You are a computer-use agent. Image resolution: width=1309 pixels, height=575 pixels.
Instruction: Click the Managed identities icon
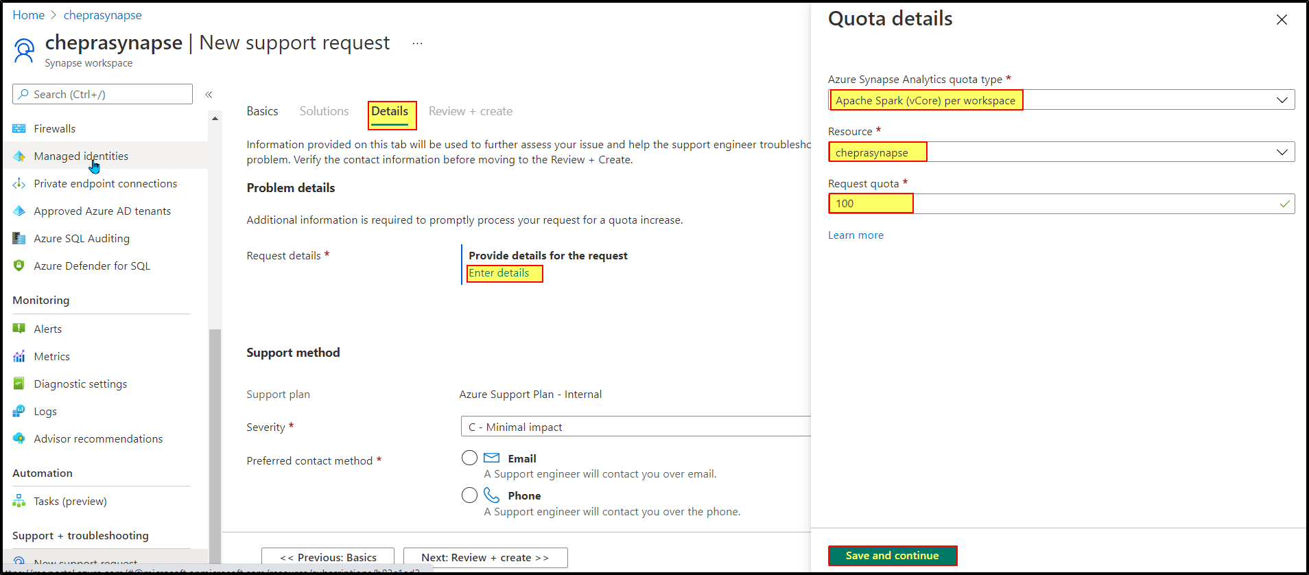pos(19,156)
